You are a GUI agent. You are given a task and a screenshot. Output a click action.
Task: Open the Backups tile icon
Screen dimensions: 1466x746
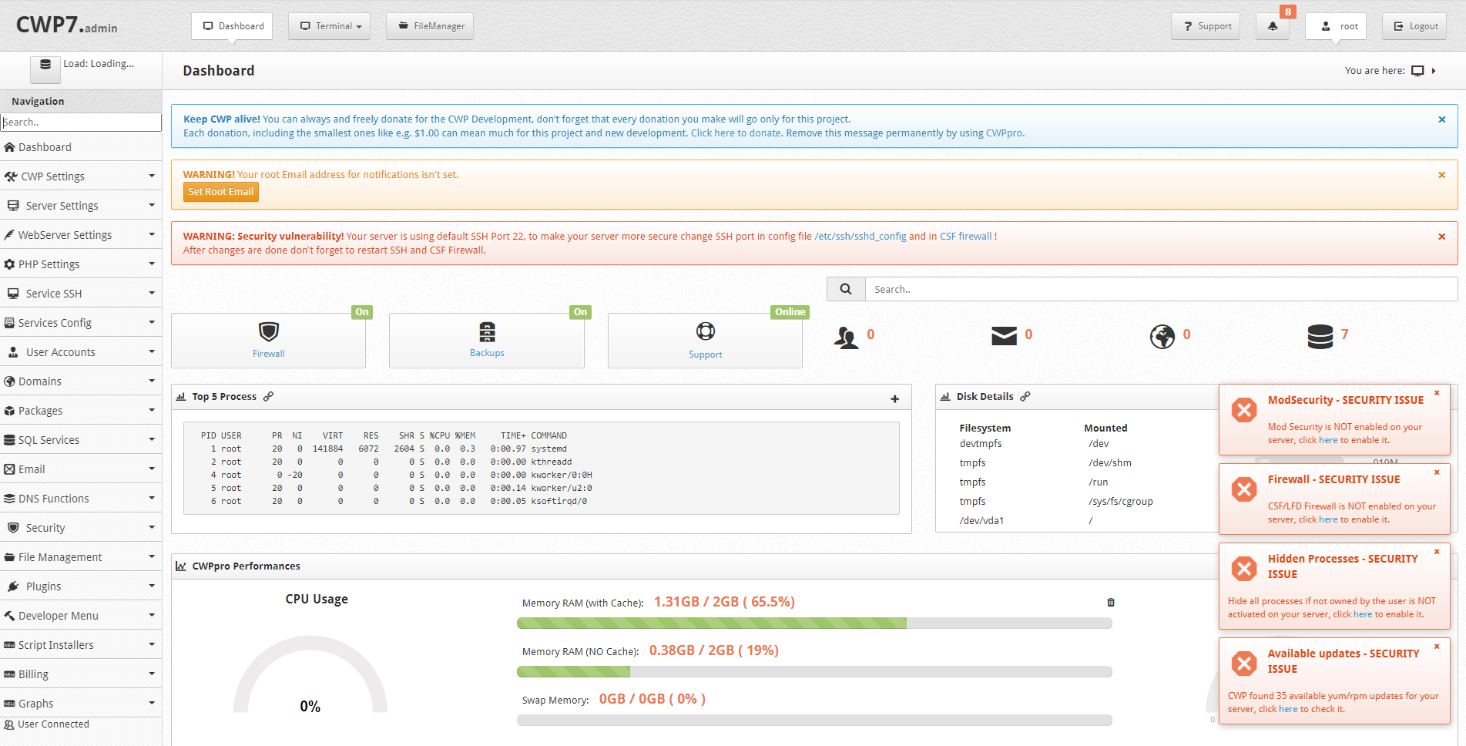[x=487, y=332]
